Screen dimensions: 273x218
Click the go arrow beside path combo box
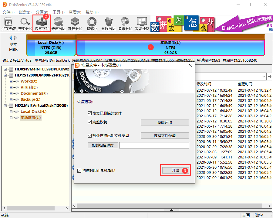270,76
